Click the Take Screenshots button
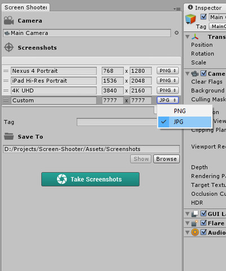The width and height of the screenshot is (226, 271). click(x=90, y=179)
